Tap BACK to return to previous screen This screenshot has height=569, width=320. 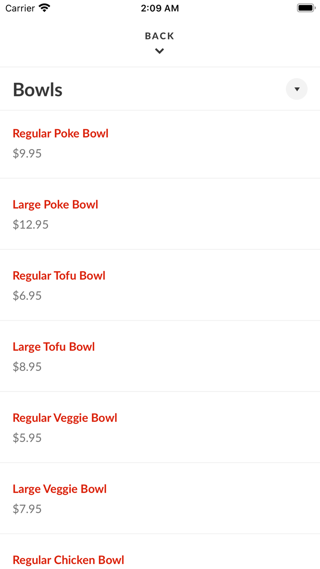pos(159,35)
